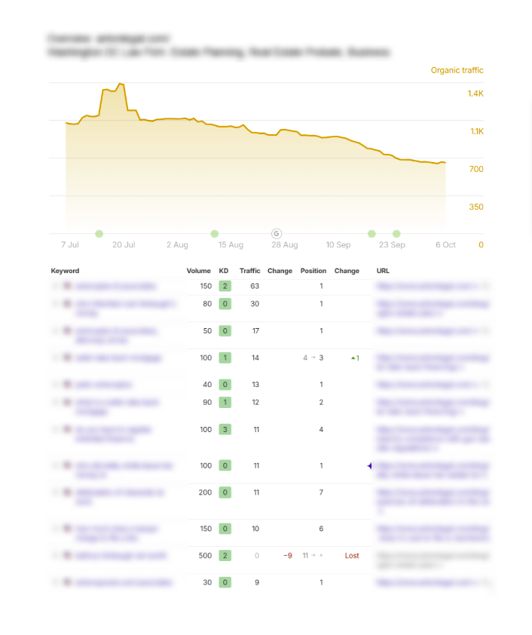Sort by the Volume column header

199,271
